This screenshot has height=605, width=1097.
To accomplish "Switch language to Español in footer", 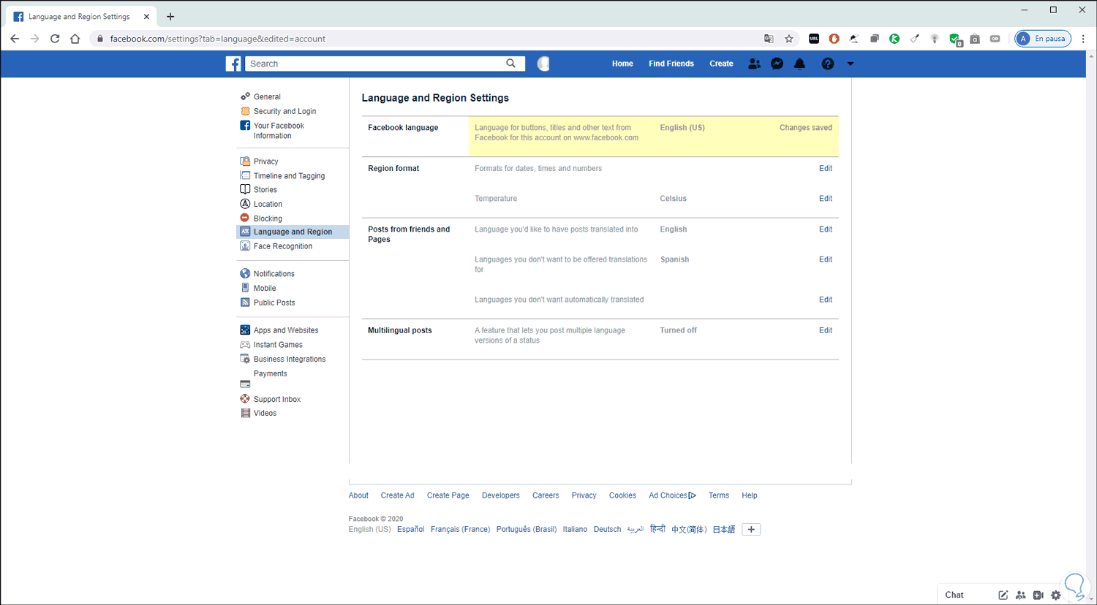I will pyautogui.click(x=410, y=530).
